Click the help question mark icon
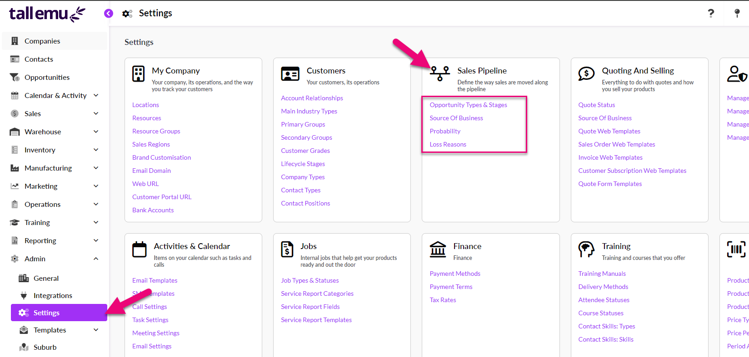 click(x=711, y=13)
